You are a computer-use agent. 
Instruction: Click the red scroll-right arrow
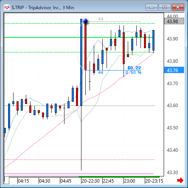[x=180, y=180]
